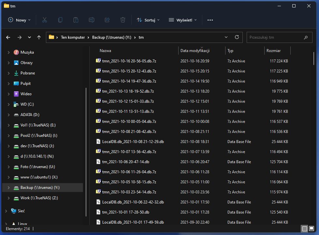Screen dimensions: 319x235
Task: Select Foto (\\truenas) (U:) drive in sidebar
Action: pyautogui.click(x=37, y=167)
